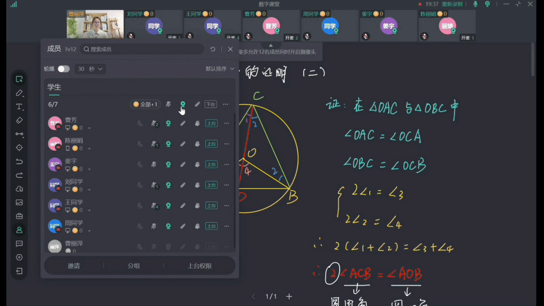Toggle microphone for 王同学
The height and width of the screenshot is (306, 544).
(x=154, y=206)
